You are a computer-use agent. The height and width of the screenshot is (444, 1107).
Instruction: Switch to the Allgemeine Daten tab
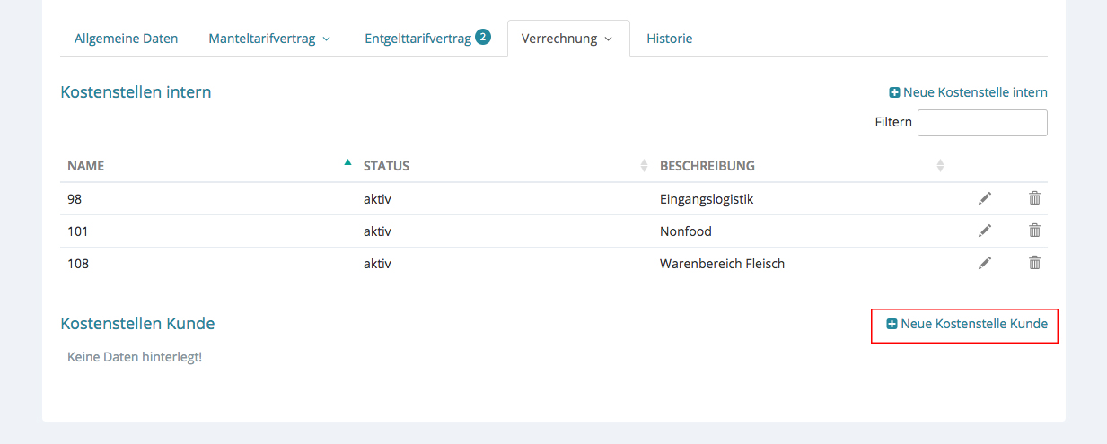tap(126, 39)
